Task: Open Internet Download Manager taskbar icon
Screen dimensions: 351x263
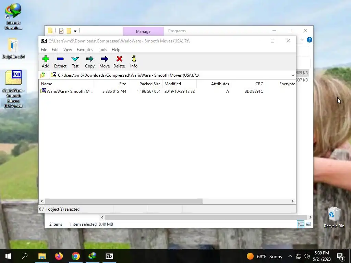Action: 93,256
